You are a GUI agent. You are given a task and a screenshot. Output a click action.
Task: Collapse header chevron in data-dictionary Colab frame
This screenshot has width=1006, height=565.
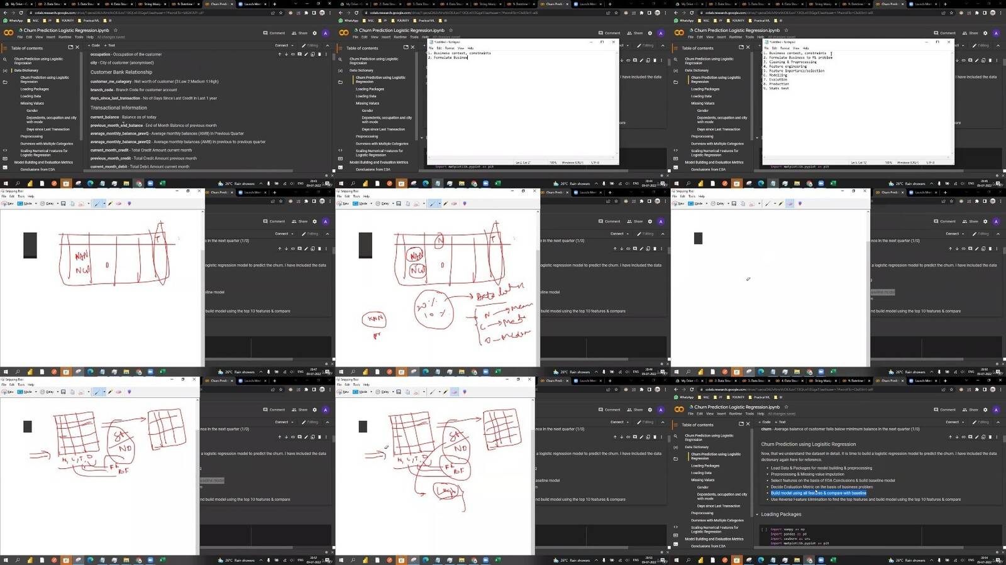click(x=327, y=45)
